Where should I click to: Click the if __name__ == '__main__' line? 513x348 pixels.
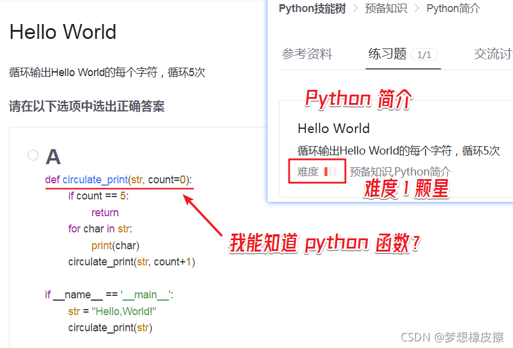tap(110, 295)
